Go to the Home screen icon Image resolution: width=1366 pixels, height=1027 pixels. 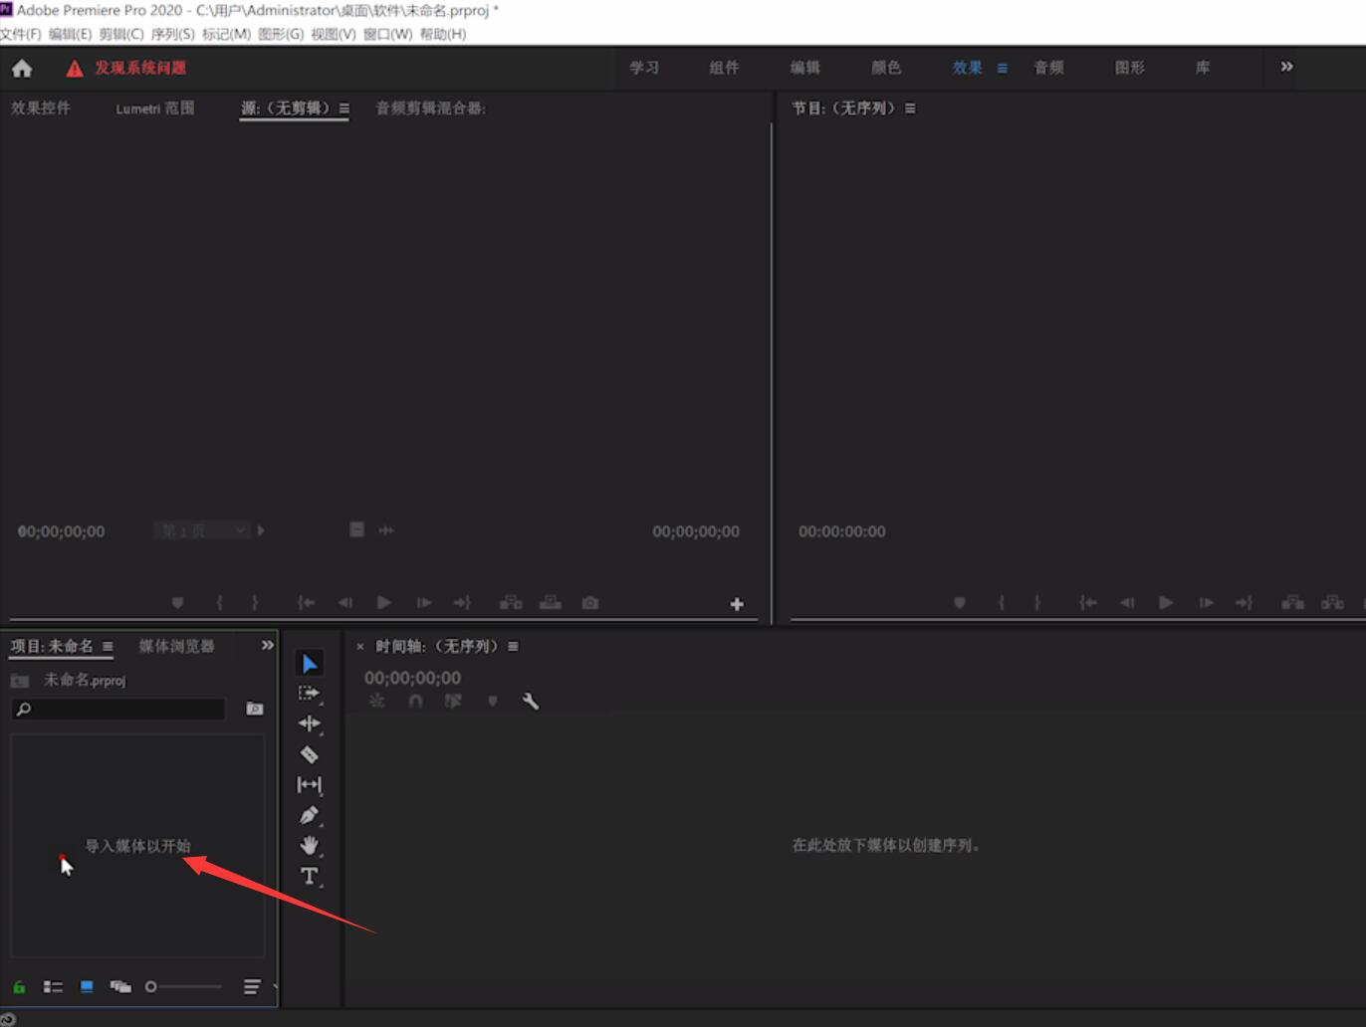click(x=22, y=68)
